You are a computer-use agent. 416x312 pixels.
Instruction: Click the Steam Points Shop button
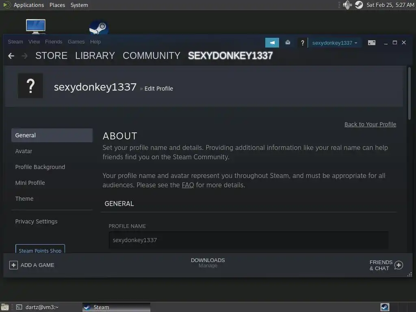[40, 249]
